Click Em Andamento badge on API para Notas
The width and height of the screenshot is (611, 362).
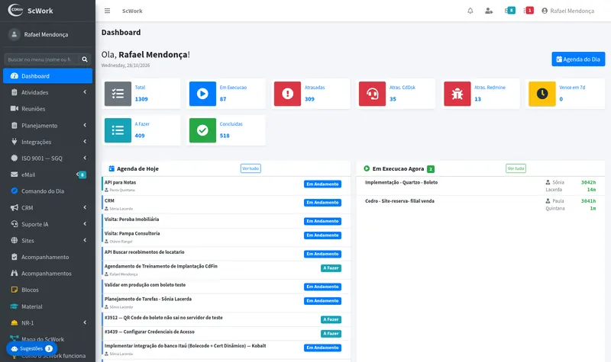click(x=322, y=184)
